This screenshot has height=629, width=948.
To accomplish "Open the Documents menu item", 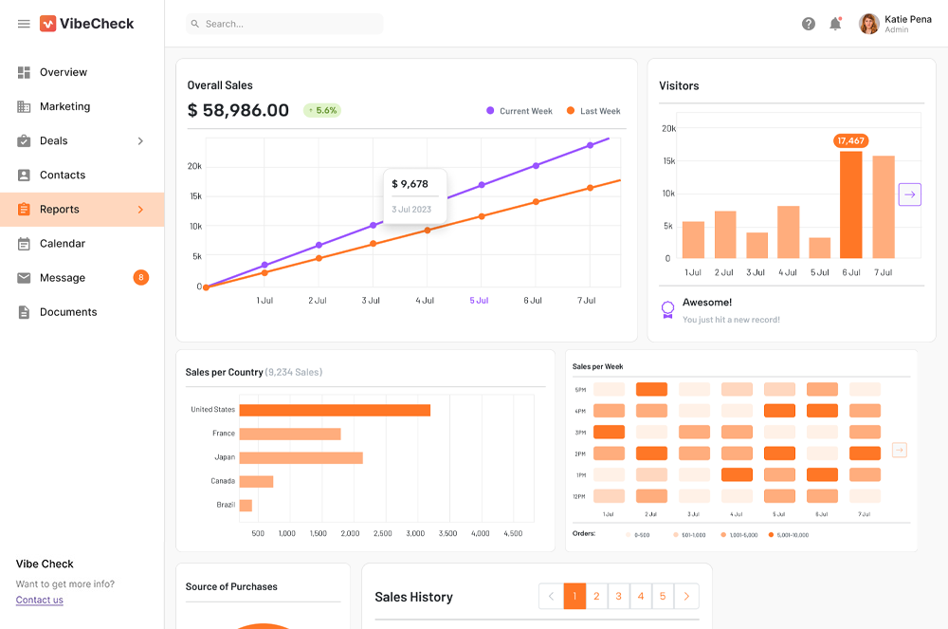I will [x=82, y=312].
